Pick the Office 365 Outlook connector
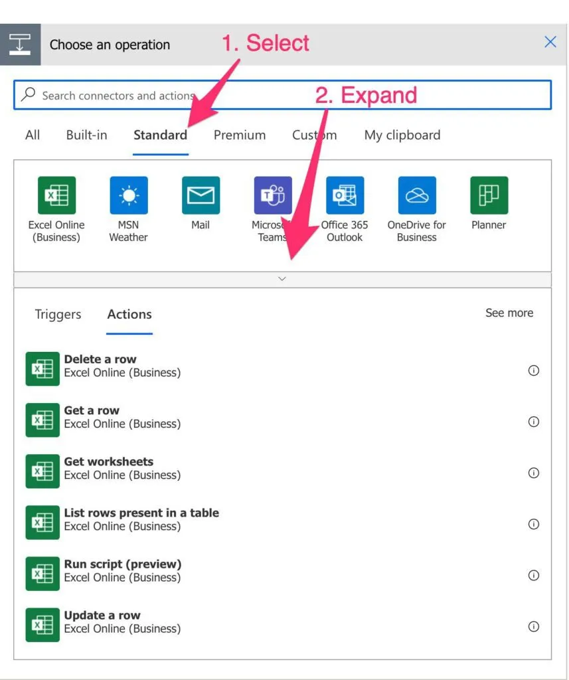 345,195
